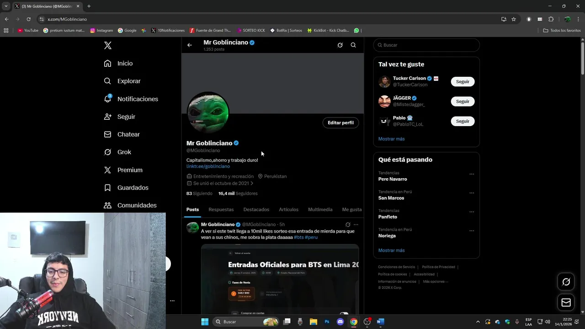Show hidden system tray icons chevron
The height and width of the screenshot is (329, 585).
tap(478, 322)
